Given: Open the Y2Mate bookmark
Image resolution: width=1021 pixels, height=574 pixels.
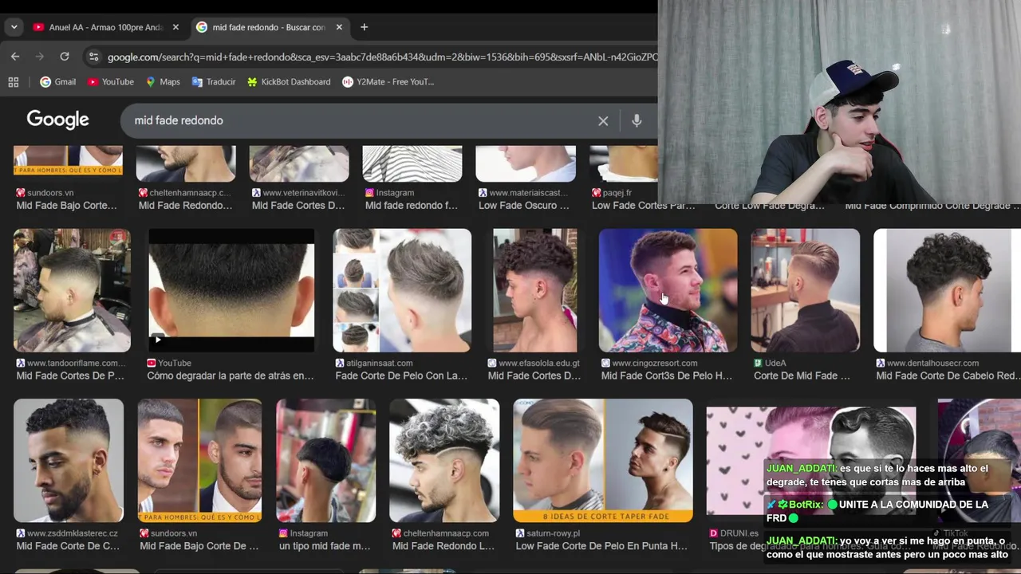Looking at the screenshot, I should pyautogui.click(x=388, y=81).
